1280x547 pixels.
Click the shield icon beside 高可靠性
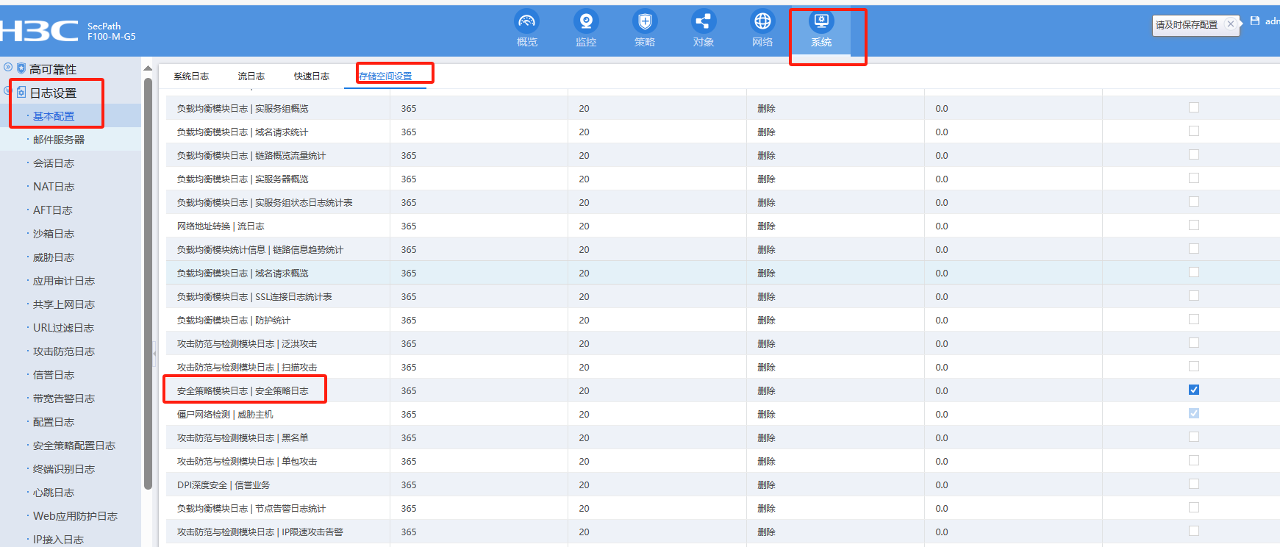click(x=21, y=68)
